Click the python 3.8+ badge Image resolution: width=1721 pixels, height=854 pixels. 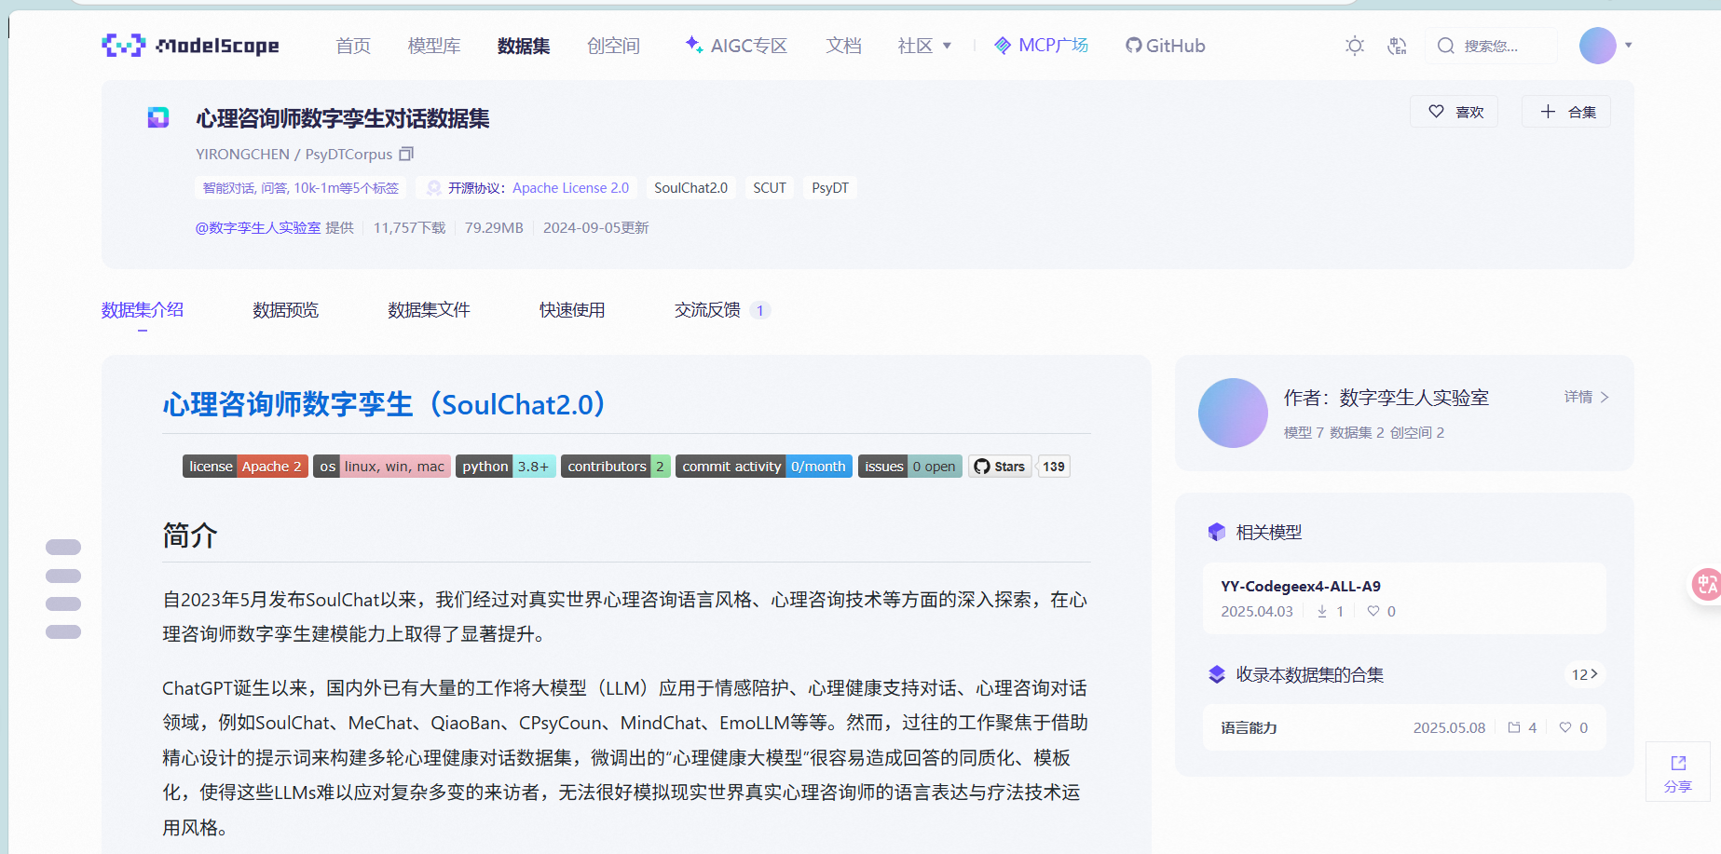pyautogui.click(x=506, y=467)
